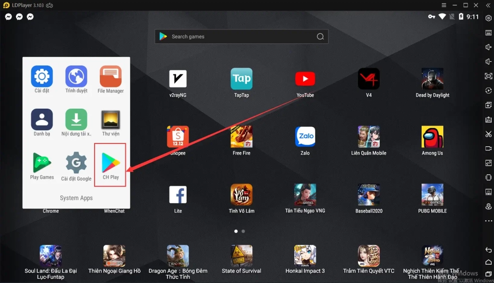The width and height of the screenshot is (494, 283).
Task: Launch Honkai Impact 3 game
Action: pyautogui.click(x=305, y=255)
